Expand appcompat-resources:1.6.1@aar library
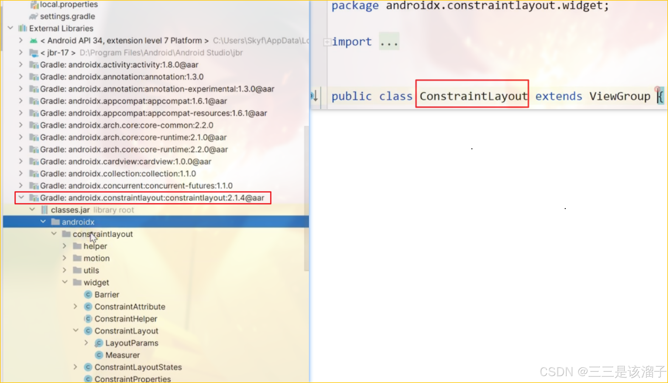668x383 pixels. click(x=21, y=113)
